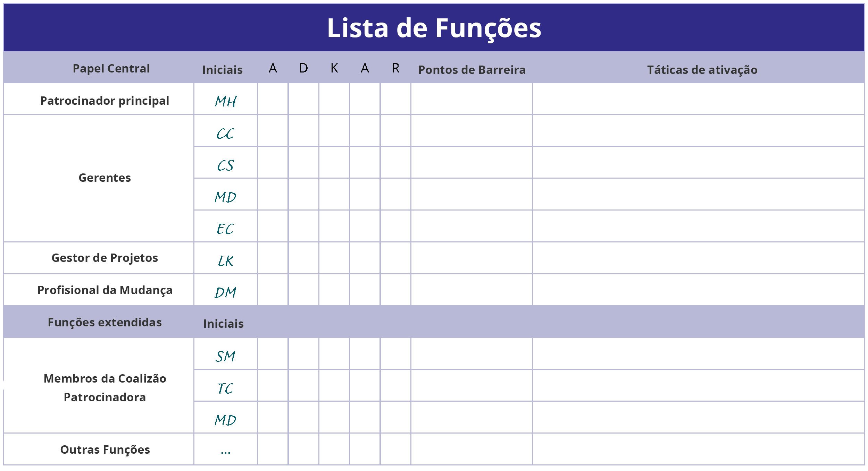Select the "K" column header

(334, 68)
